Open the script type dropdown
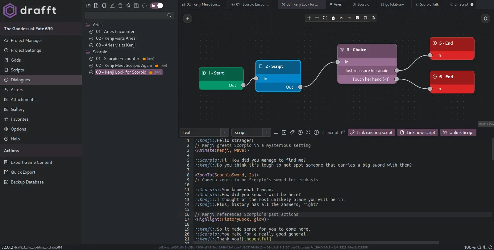Image resolution: width=494 pixels, height=250 pixels. click(251, 132)
